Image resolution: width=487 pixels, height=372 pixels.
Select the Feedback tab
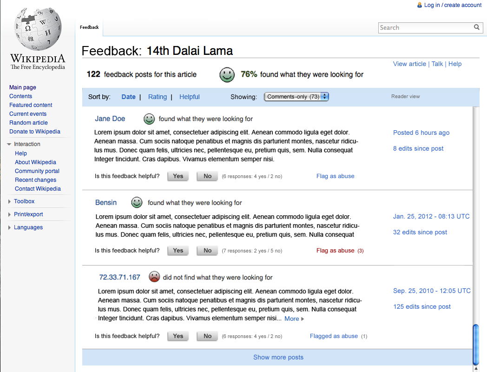[89, 27]
